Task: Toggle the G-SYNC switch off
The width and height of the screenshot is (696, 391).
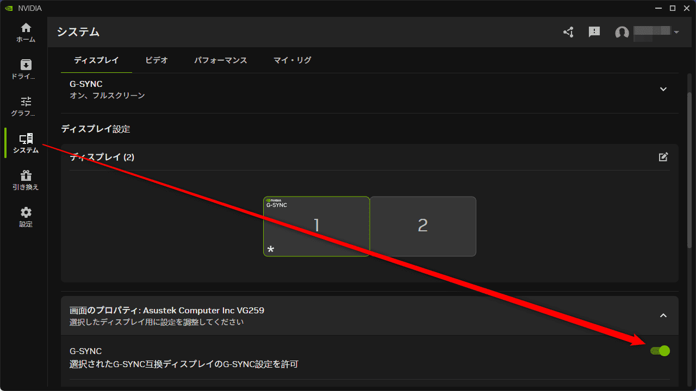Action: (x=660, y=351)
